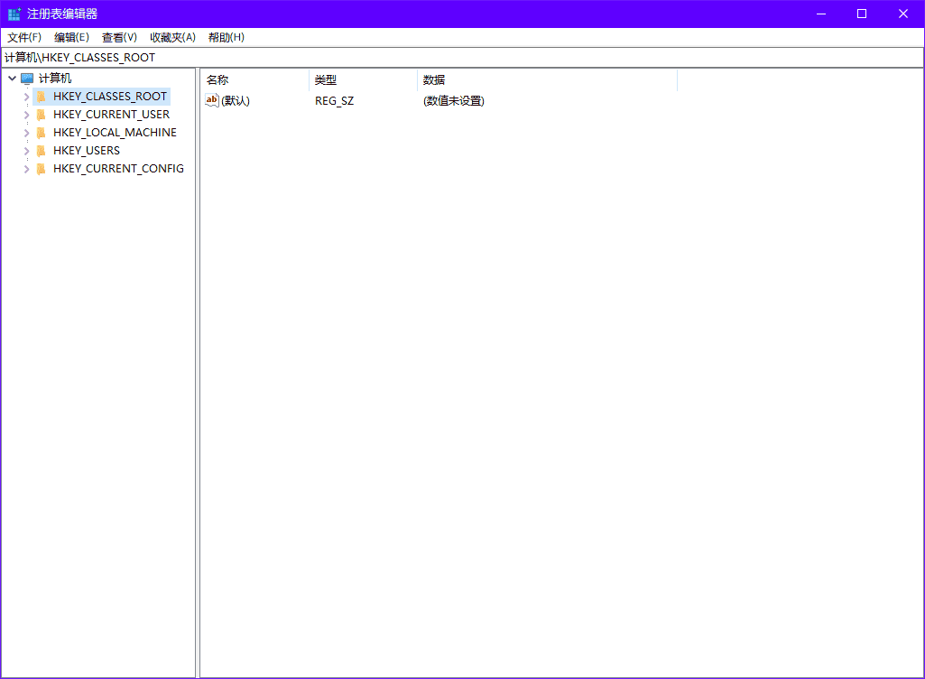Open the 查看(V) menu

point(119,37)
